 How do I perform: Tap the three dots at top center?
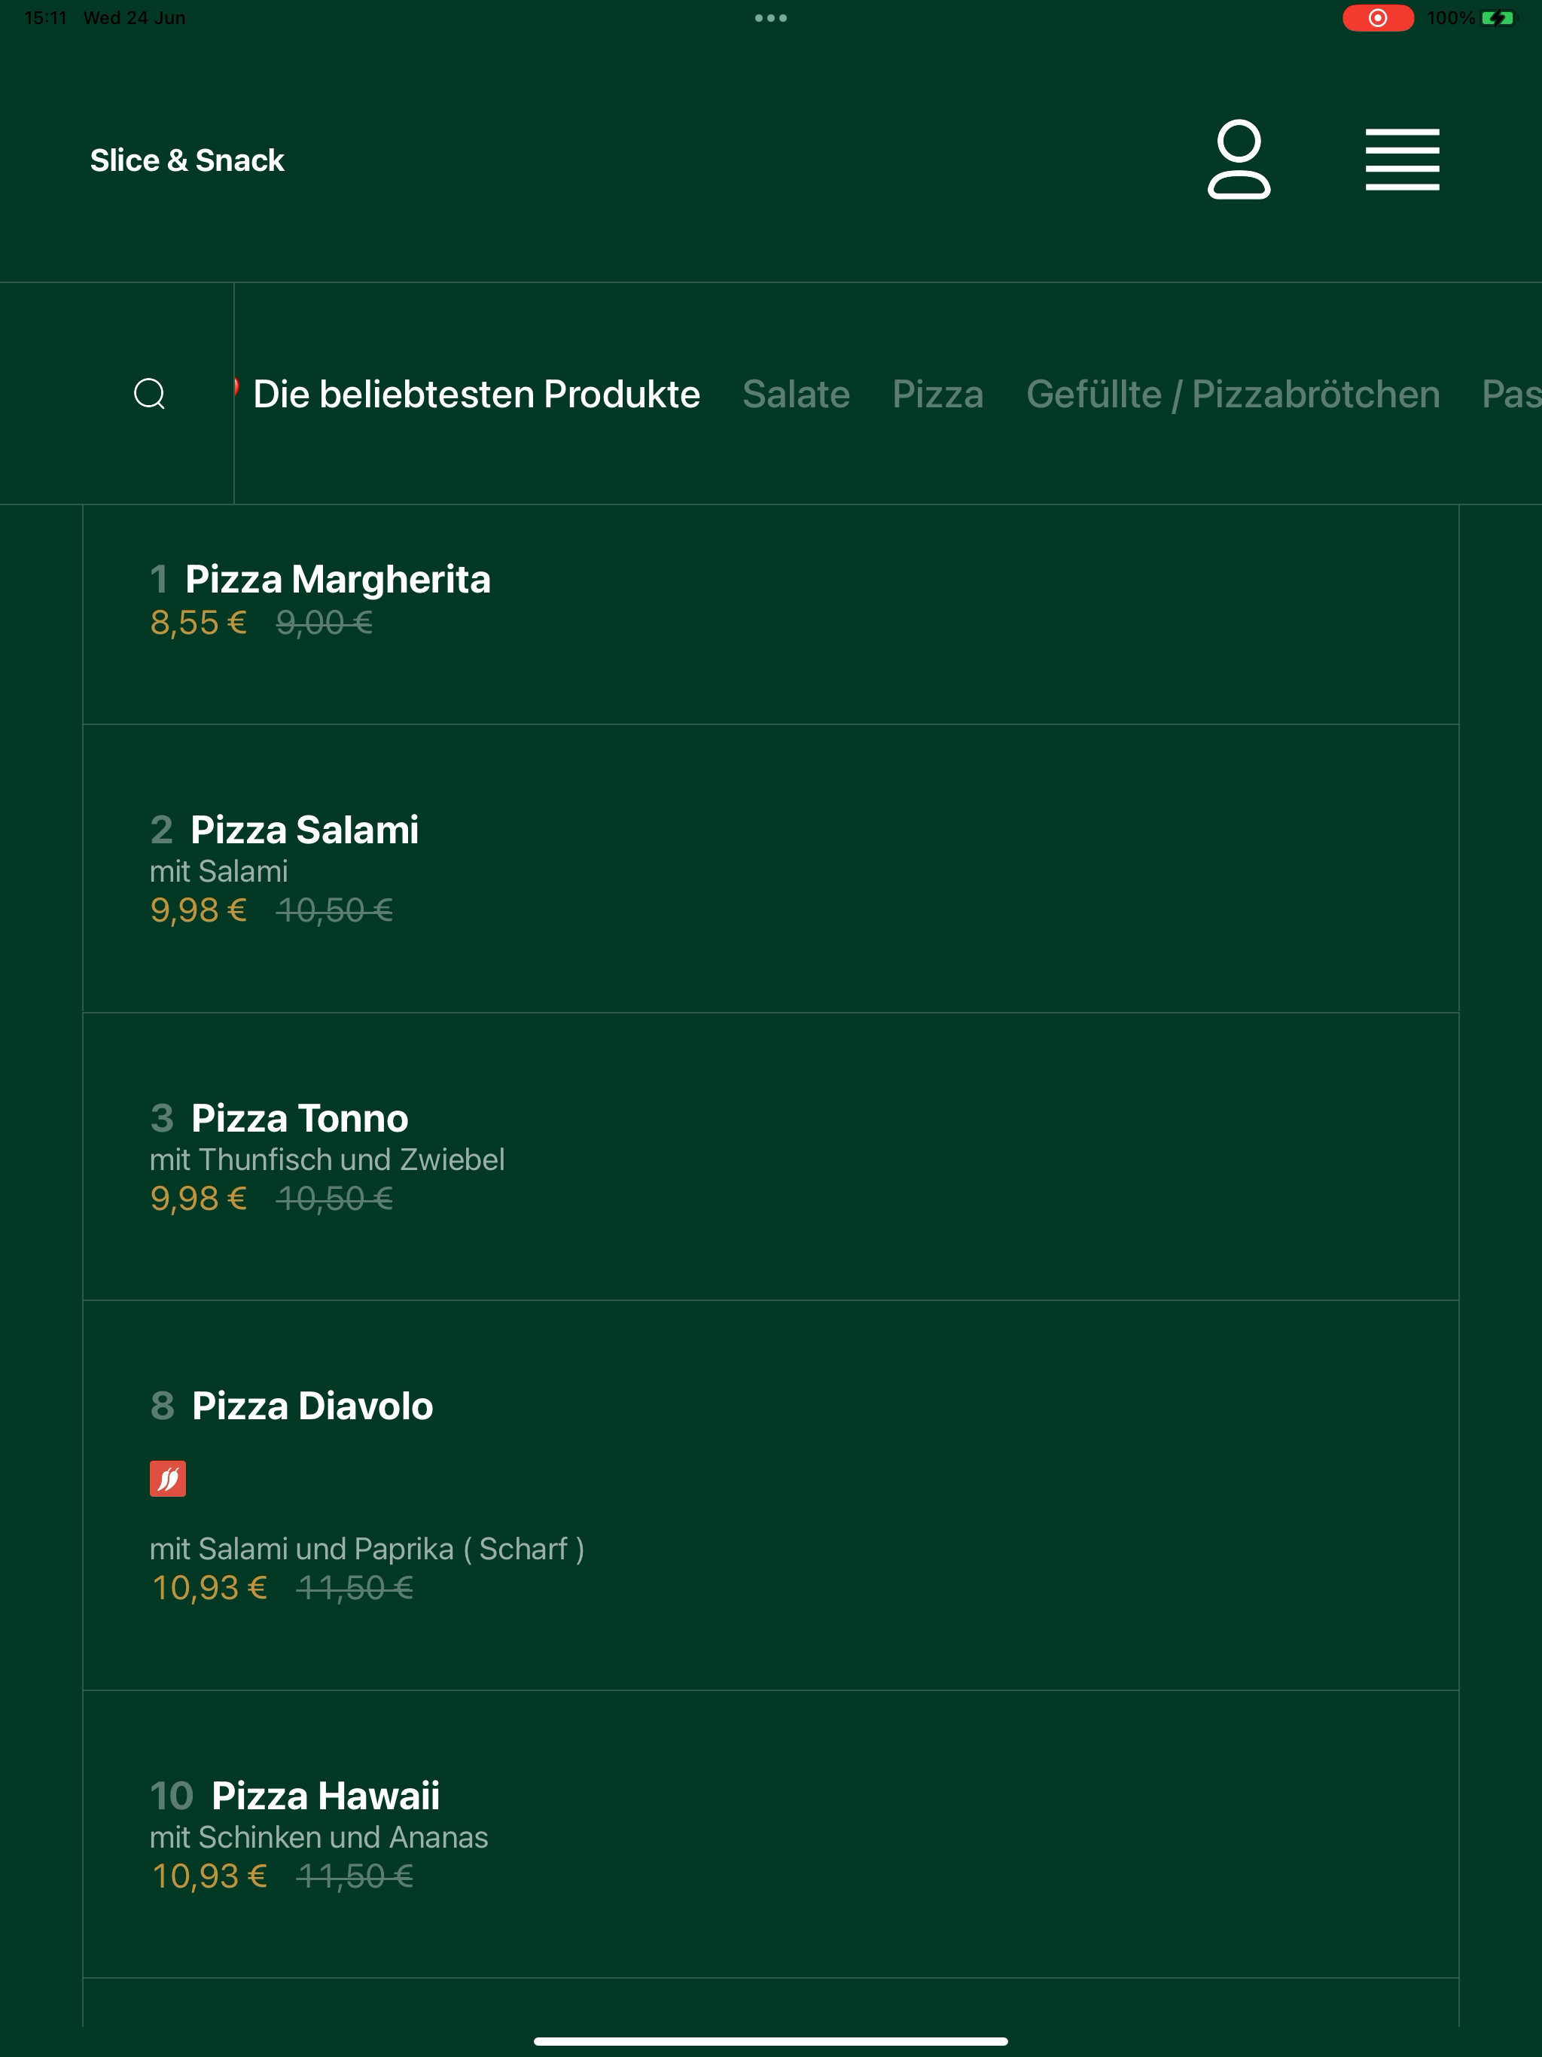(x=771, y=17)
